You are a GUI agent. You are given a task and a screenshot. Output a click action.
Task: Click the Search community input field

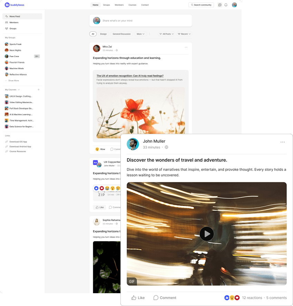coord(201,5)
